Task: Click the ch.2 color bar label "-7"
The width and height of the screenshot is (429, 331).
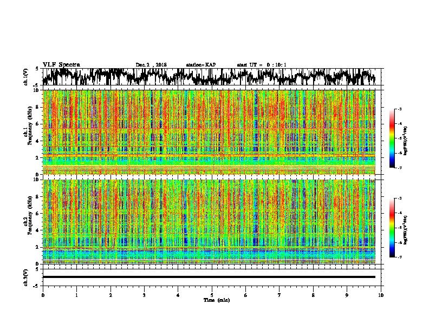Action: (x=400, y=257)
